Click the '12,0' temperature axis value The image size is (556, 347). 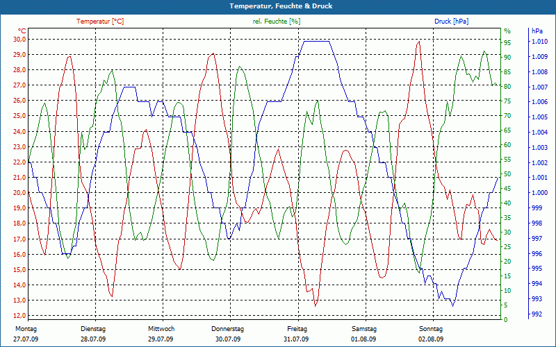(x=19, y=316)
